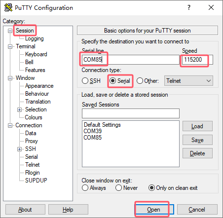Save the current session settings
The width and height of the screenshot is (223, 218).
[197, 140]
